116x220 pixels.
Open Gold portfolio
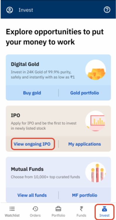pyautogui.click(x=85, y=93)
